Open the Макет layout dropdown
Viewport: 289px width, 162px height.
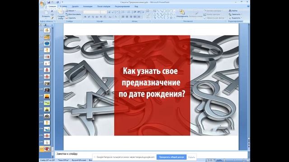(x=71, y=11)
